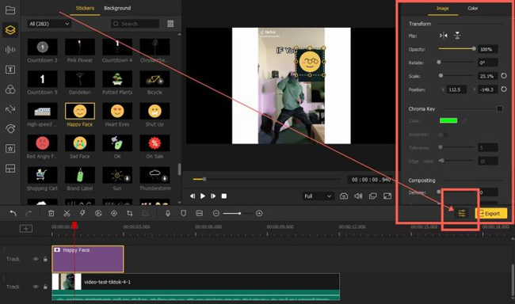Viewport: 515px width, 304px height.
Task: Click the lightning quick-split icon
Action: click(x=82, y=214)
